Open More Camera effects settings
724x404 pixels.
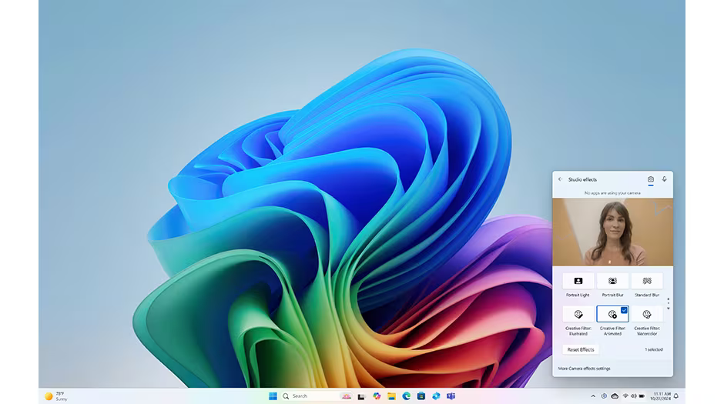pos(584,369)
